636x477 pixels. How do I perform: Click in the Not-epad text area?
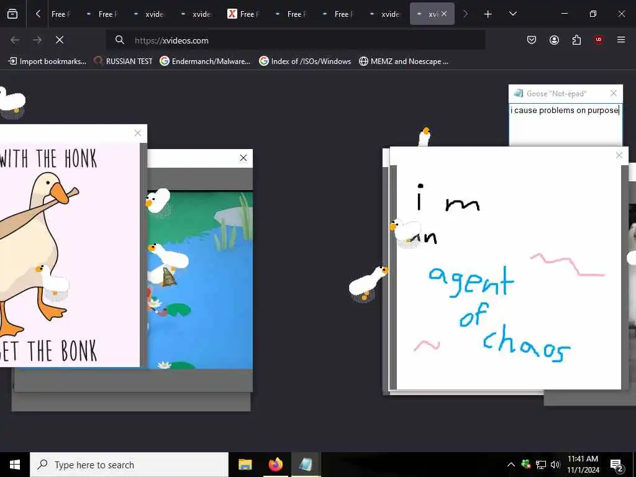[x=565, y=125]
